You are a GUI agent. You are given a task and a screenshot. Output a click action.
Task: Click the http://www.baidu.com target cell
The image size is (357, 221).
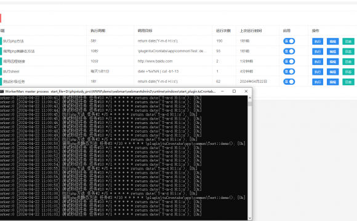click(x=155, y=61)
